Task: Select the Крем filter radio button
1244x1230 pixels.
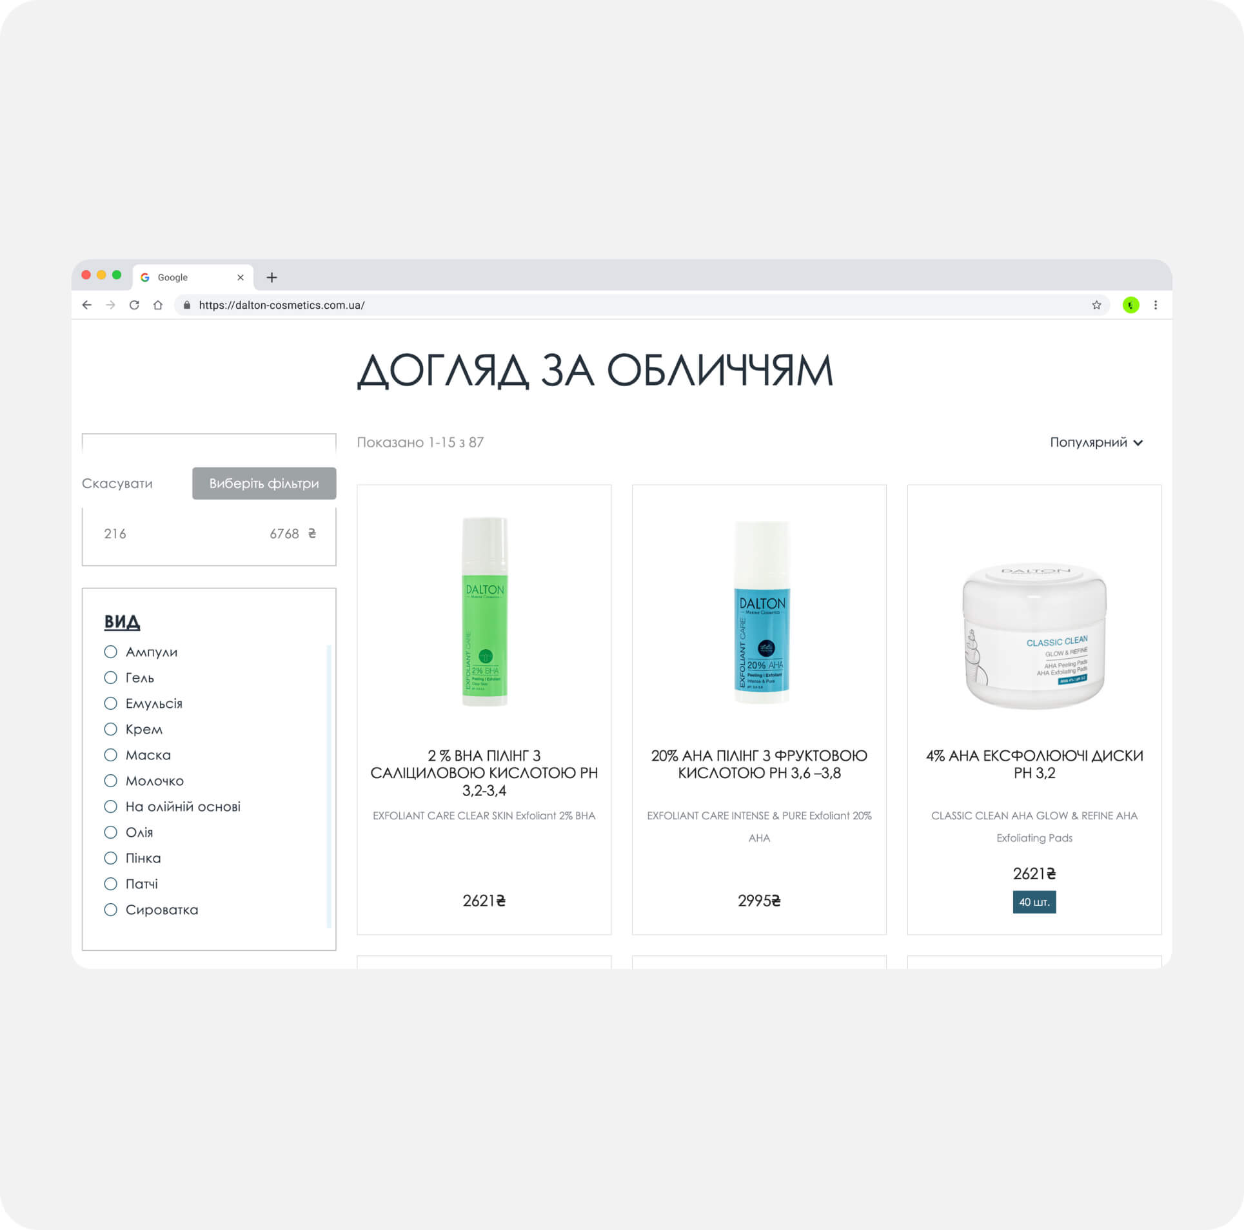Action: pyautogui.click(x=111, y=729)
